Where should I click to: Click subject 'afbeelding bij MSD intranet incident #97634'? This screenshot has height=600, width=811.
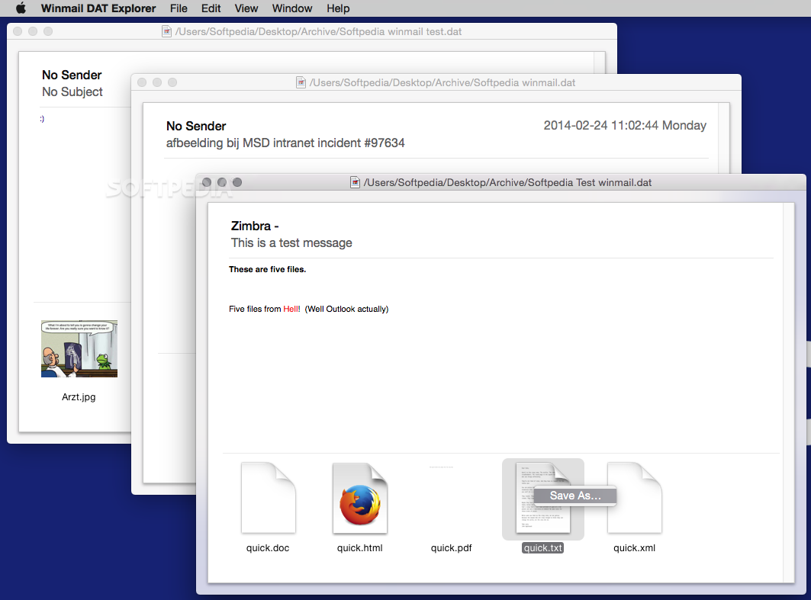point(285,143)
